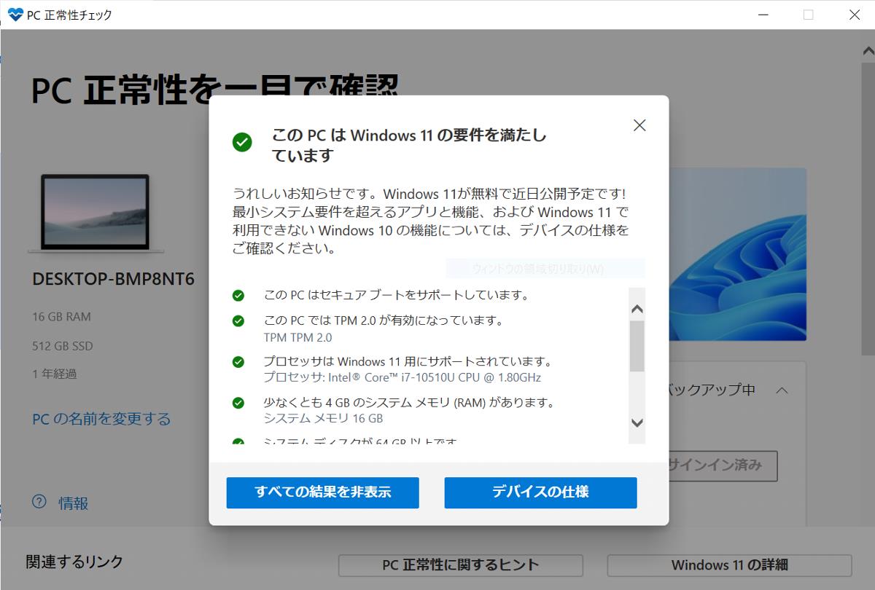Click checkmark icon for TPM 2.0 result

tap(238, 320)
